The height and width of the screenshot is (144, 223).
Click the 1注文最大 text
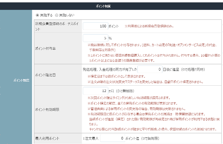[x=91, y=138]
